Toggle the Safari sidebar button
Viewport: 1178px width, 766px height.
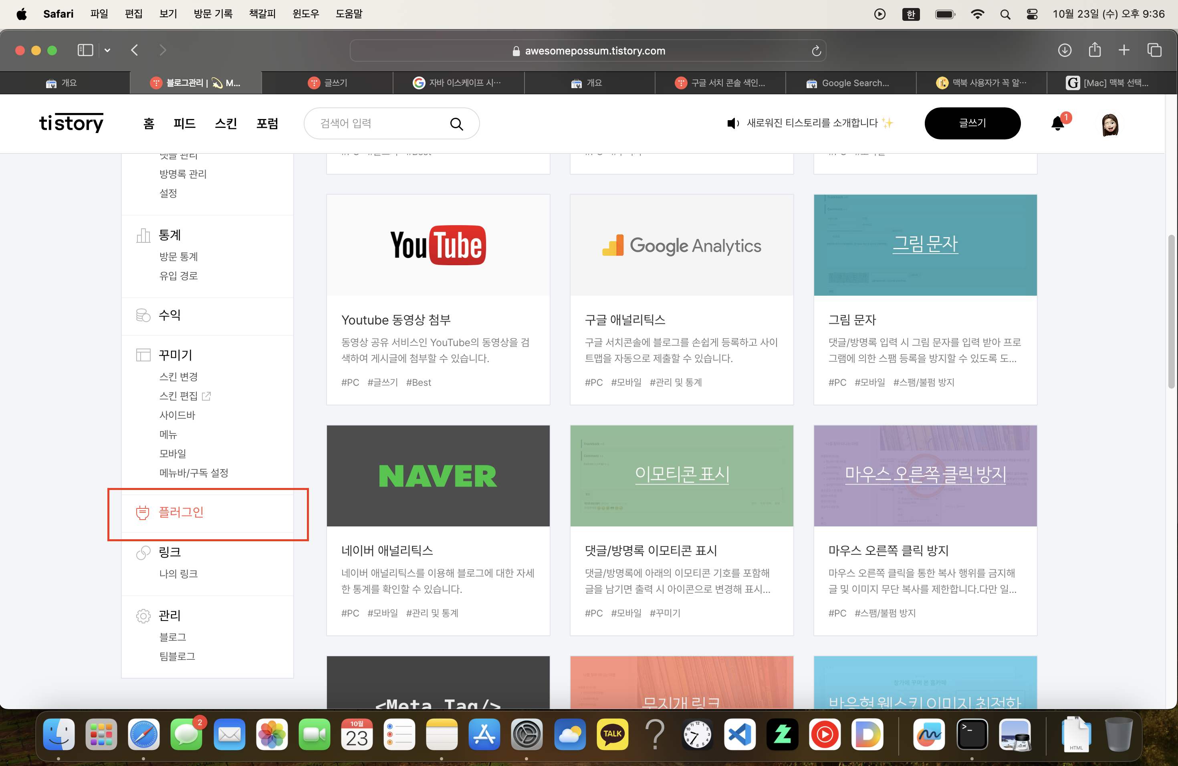[85, 50]
